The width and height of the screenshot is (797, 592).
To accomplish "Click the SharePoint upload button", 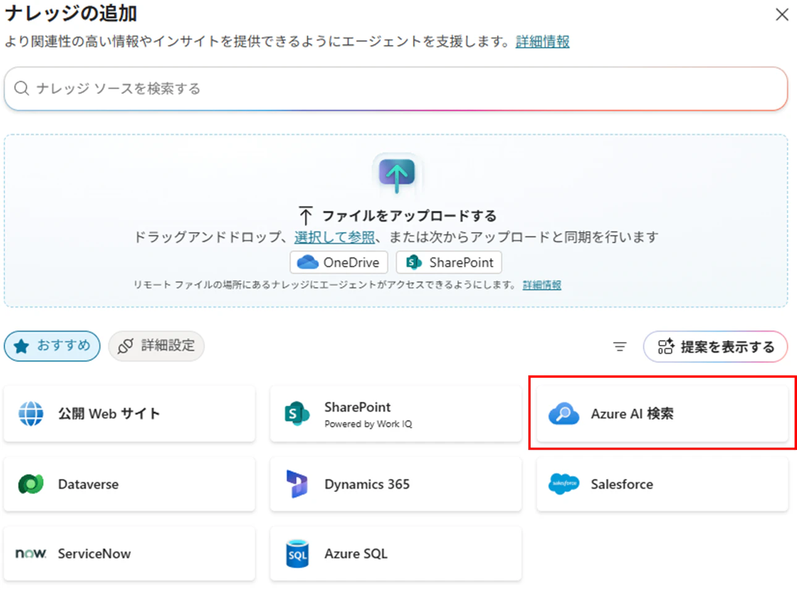I will [x=449, y=262].
